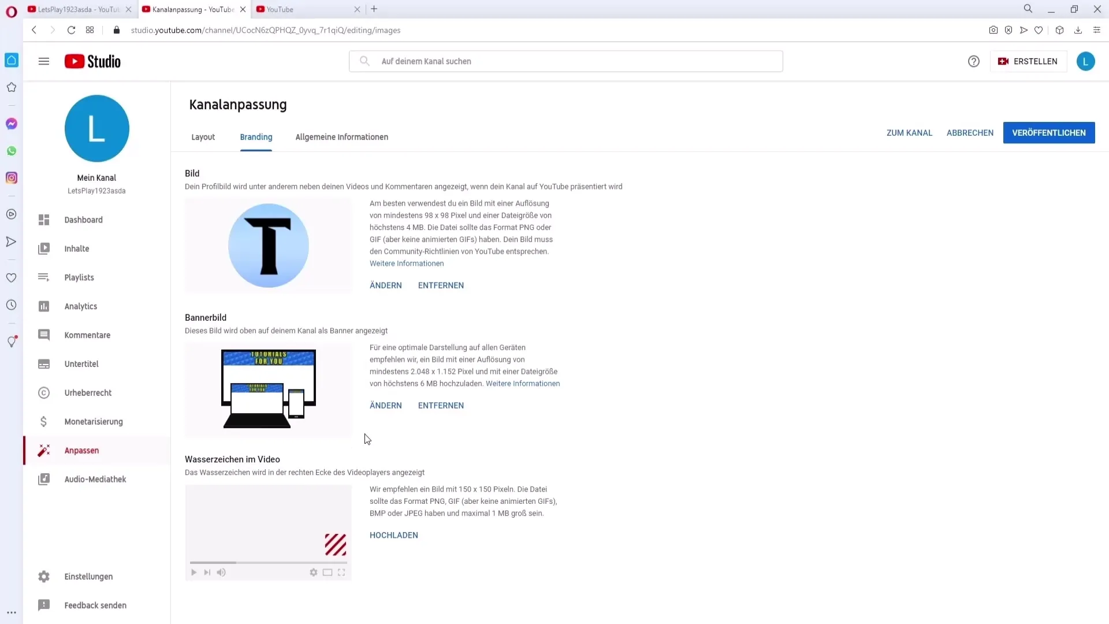Open Weitere Informationen for profile picture
The image size is (1109, 624).
click(407, 263)
